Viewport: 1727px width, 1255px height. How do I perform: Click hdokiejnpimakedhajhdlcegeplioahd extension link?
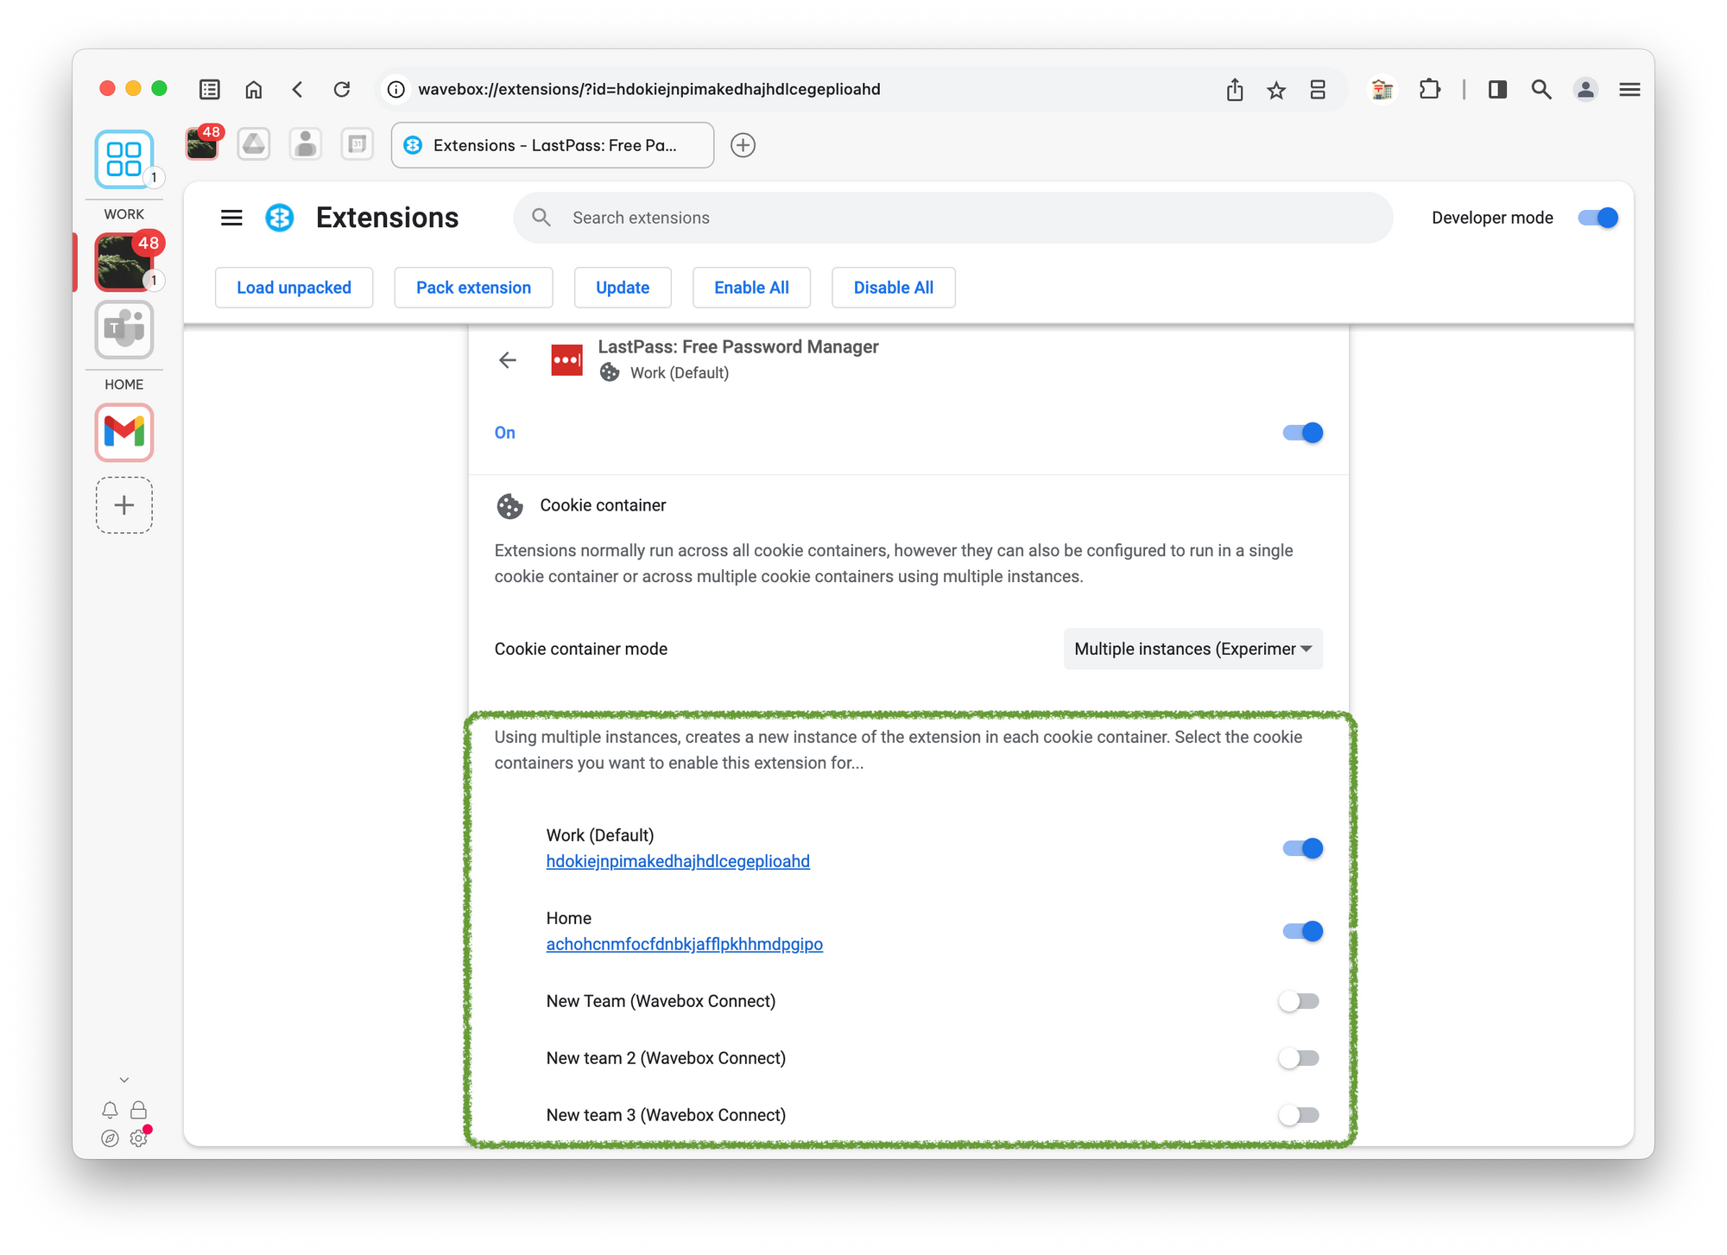[x=677, y=861]
